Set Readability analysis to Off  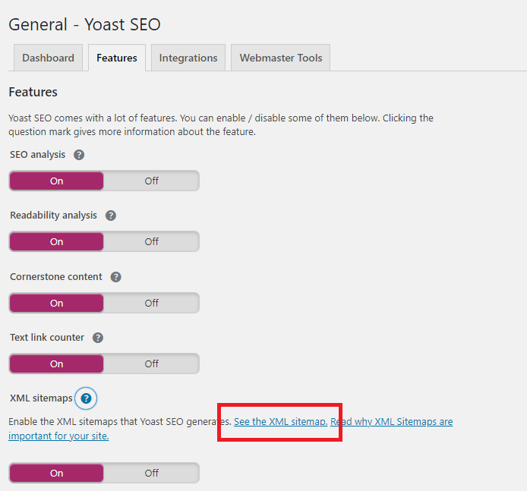point(151,241)
